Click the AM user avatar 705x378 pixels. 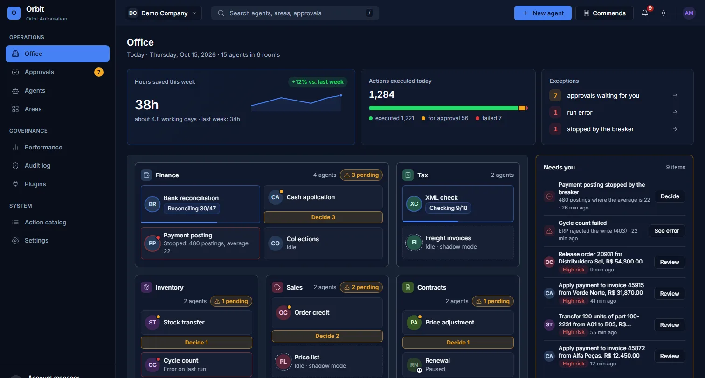click(689, 13)
